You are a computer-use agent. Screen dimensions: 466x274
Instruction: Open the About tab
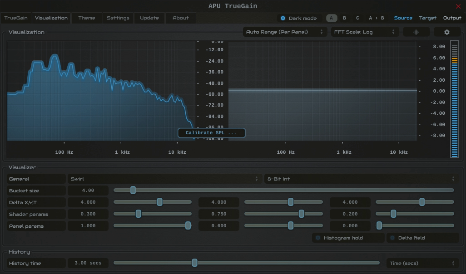click(x=181, y=18)
